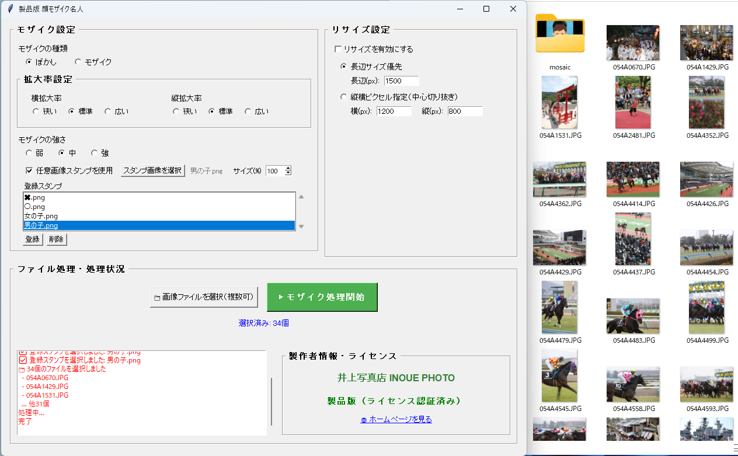Viewport: 738px width, 456px height.
Task: Select the 054A1531.JPG shrine photo thumbnail
Action: pos(559,102)
